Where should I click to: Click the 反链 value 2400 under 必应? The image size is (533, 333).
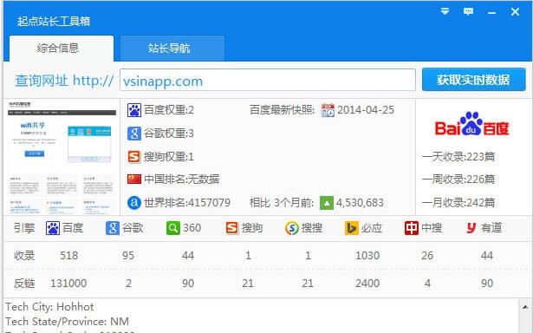pos(367,283)
